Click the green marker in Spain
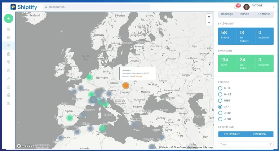Screen dimensions: 279x151 coord(70,118)
